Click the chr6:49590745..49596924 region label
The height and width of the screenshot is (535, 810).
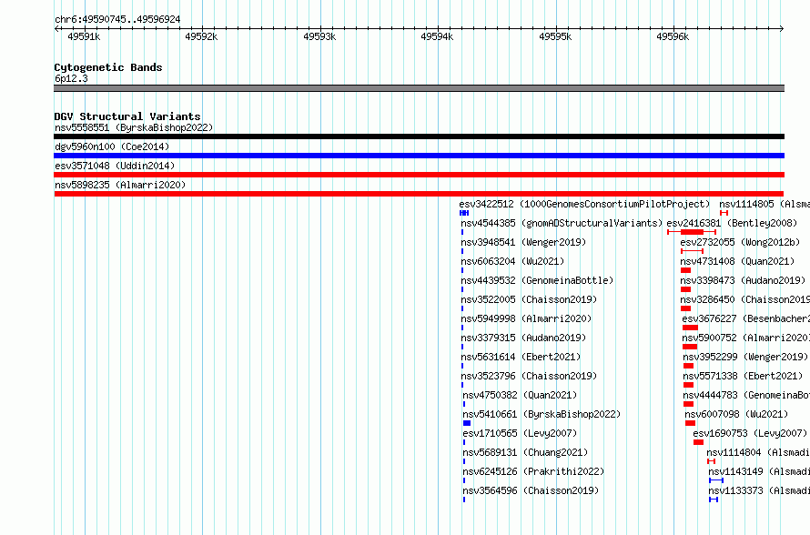pyautogui.click(x=117, y=19)
